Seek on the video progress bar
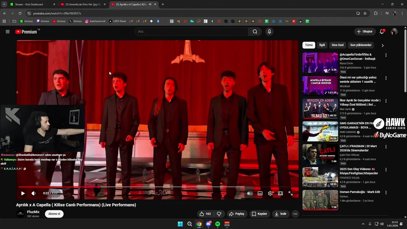The width and height of the screenshot is (407, 229). 157,187
